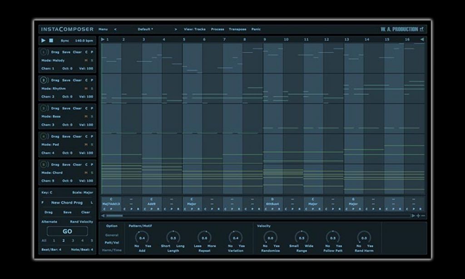Solo the Bass track
This screenshot has height=279, width=465.
(92, 117)
